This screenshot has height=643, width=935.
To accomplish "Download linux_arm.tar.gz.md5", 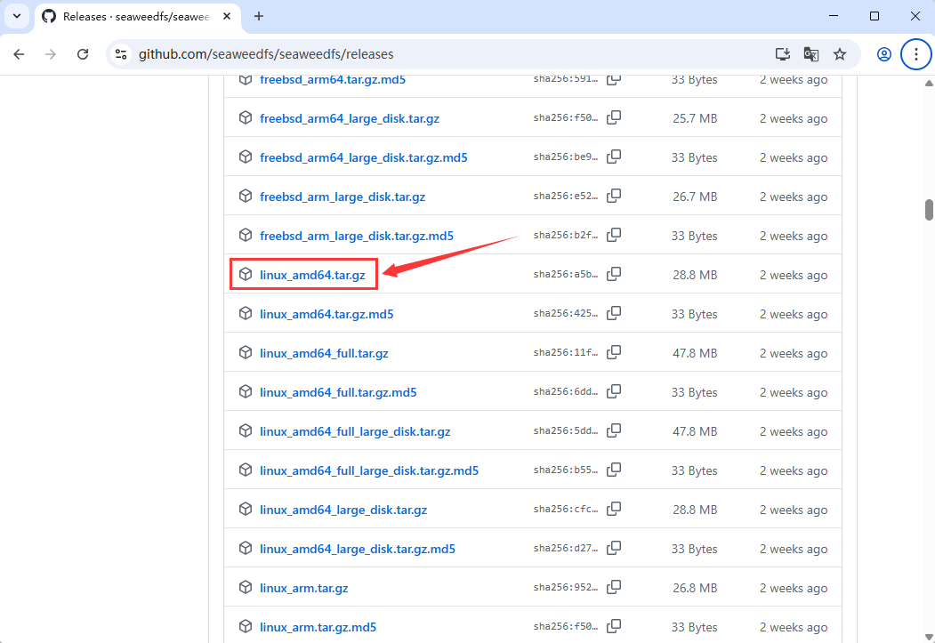I will (x=318, y=627).
